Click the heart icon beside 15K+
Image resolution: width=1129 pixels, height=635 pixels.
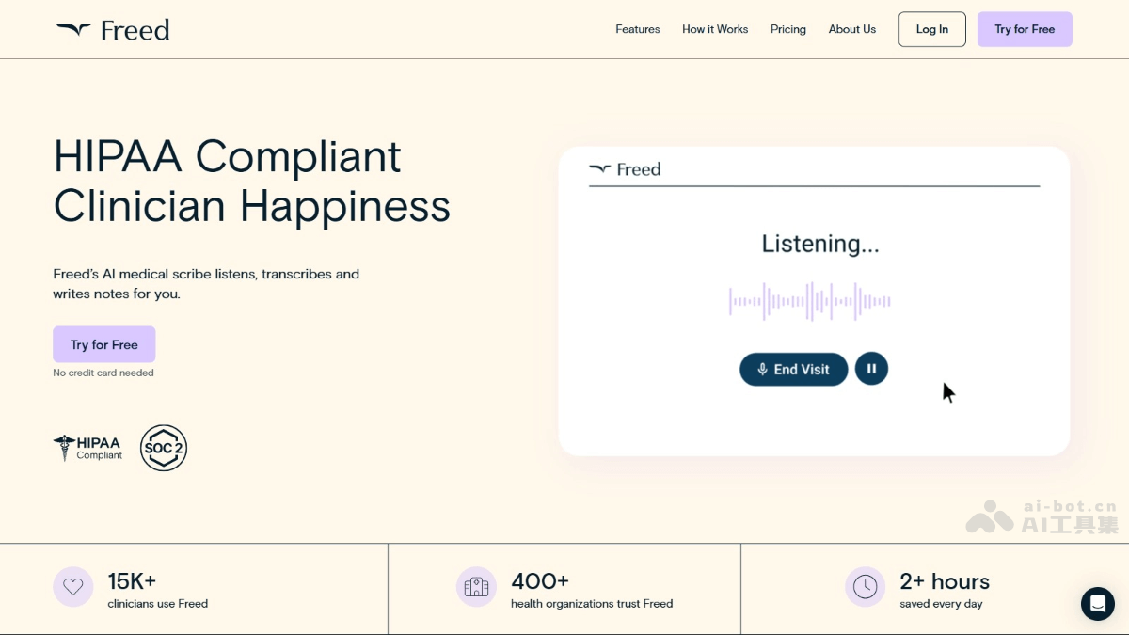click(73, 587)
